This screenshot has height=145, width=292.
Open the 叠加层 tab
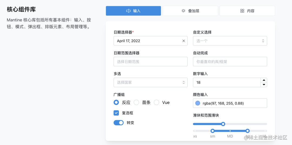tap(190, 11)
